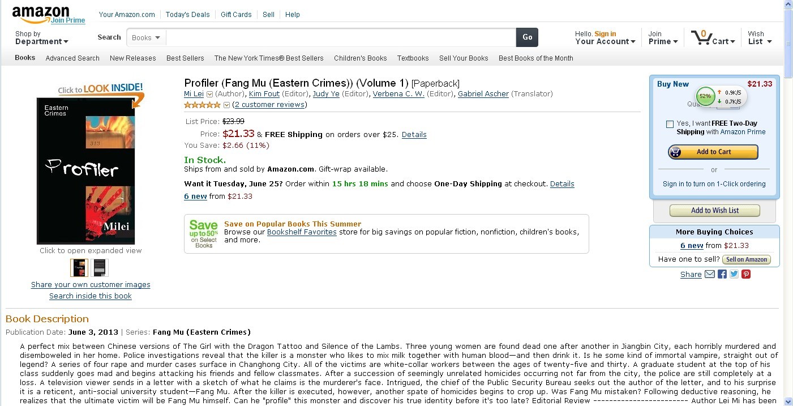Share on Twitter icon
This screenshot has height=406, width=793.
coord(734,274)
